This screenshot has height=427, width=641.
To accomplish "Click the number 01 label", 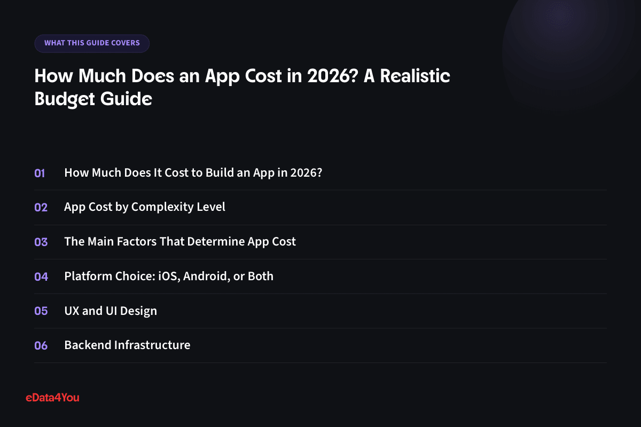I will click(40, 173).
